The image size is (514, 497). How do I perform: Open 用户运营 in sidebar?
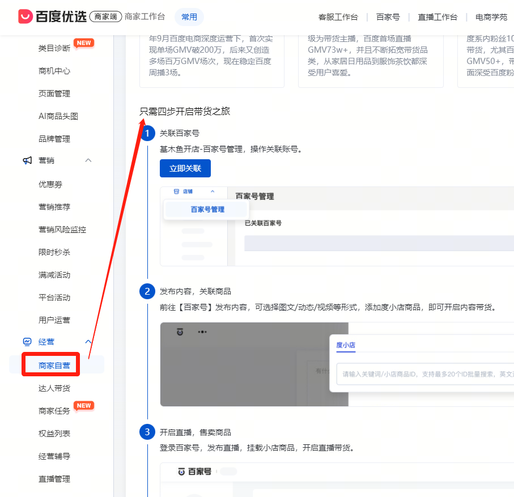pyautogui.click(x=54, y=320)
